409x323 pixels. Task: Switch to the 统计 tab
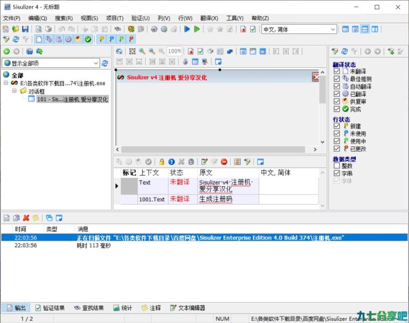pos(123,308)
